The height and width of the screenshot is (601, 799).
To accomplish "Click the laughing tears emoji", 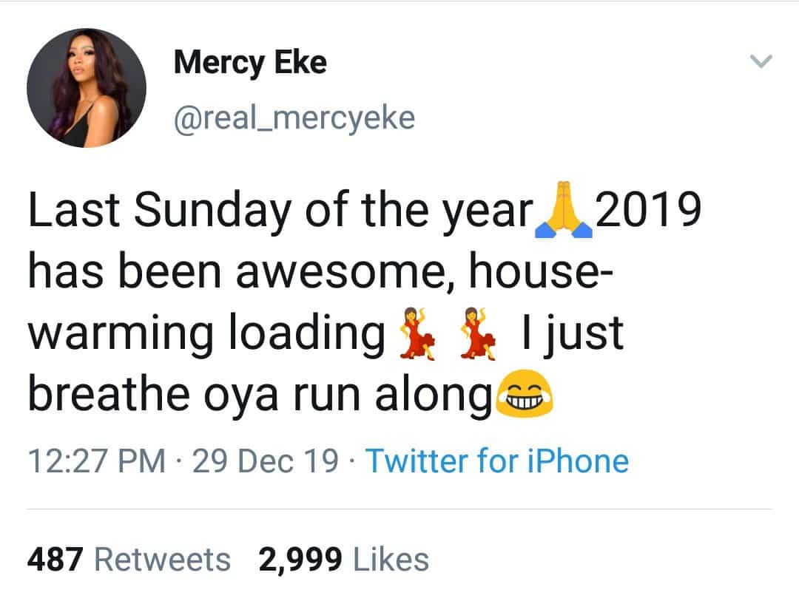I will pos(525,395).
